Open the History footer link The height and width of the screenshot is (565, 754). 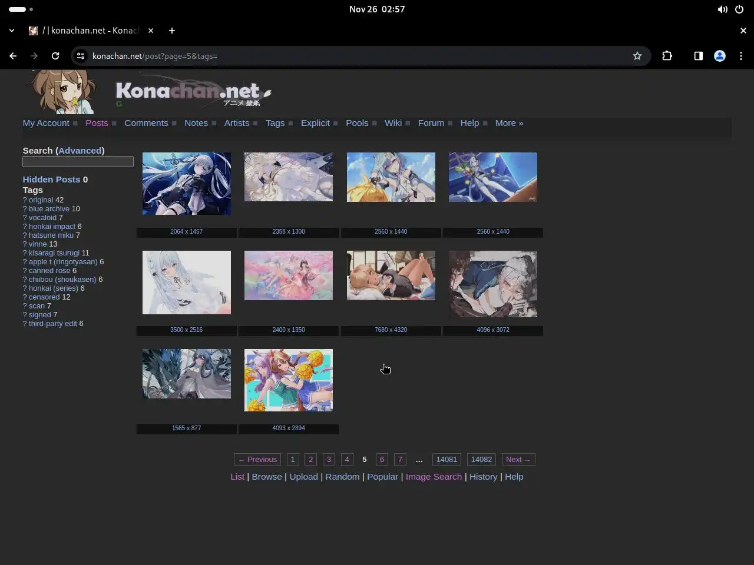click(483, 477)
